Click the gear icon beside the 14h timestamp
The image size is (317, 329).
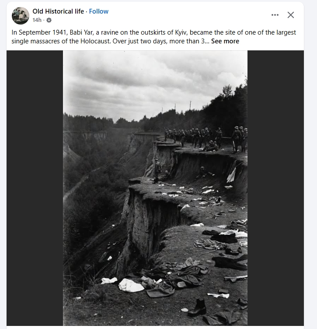[49, 20]
